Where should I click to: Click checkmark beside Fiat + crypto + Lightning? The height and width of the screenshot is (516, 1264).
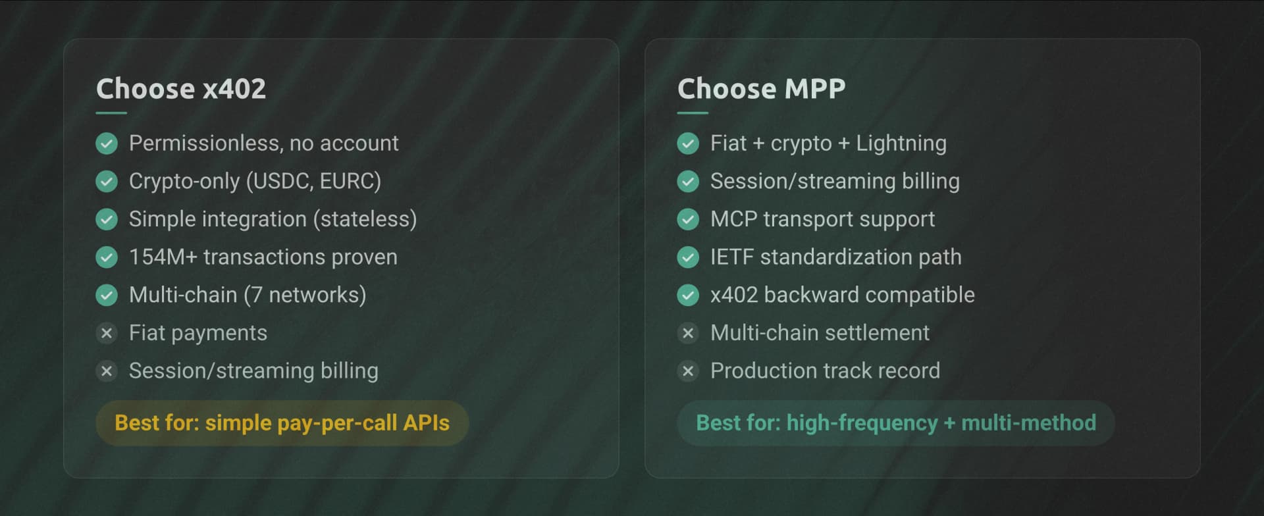688,143
